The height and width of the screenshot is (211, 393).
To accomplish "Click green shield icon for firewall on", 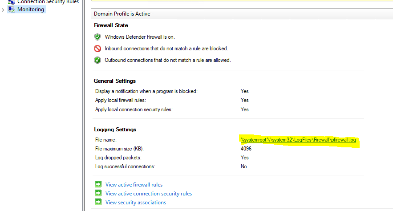I will 97,37.
